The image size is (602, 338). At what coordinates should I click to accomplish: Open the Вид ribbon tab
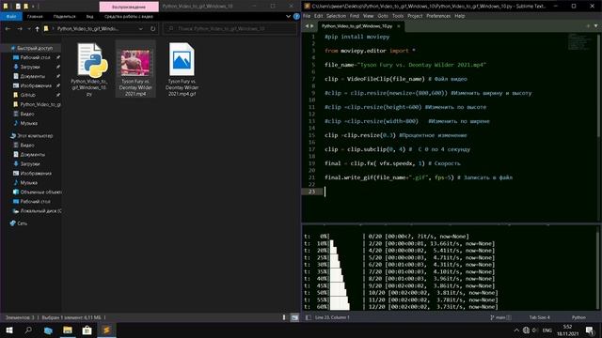pos(89,17)
